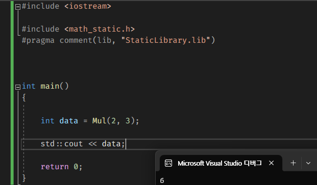Click the function name main
317x185 pixels.
coord(50,86)
